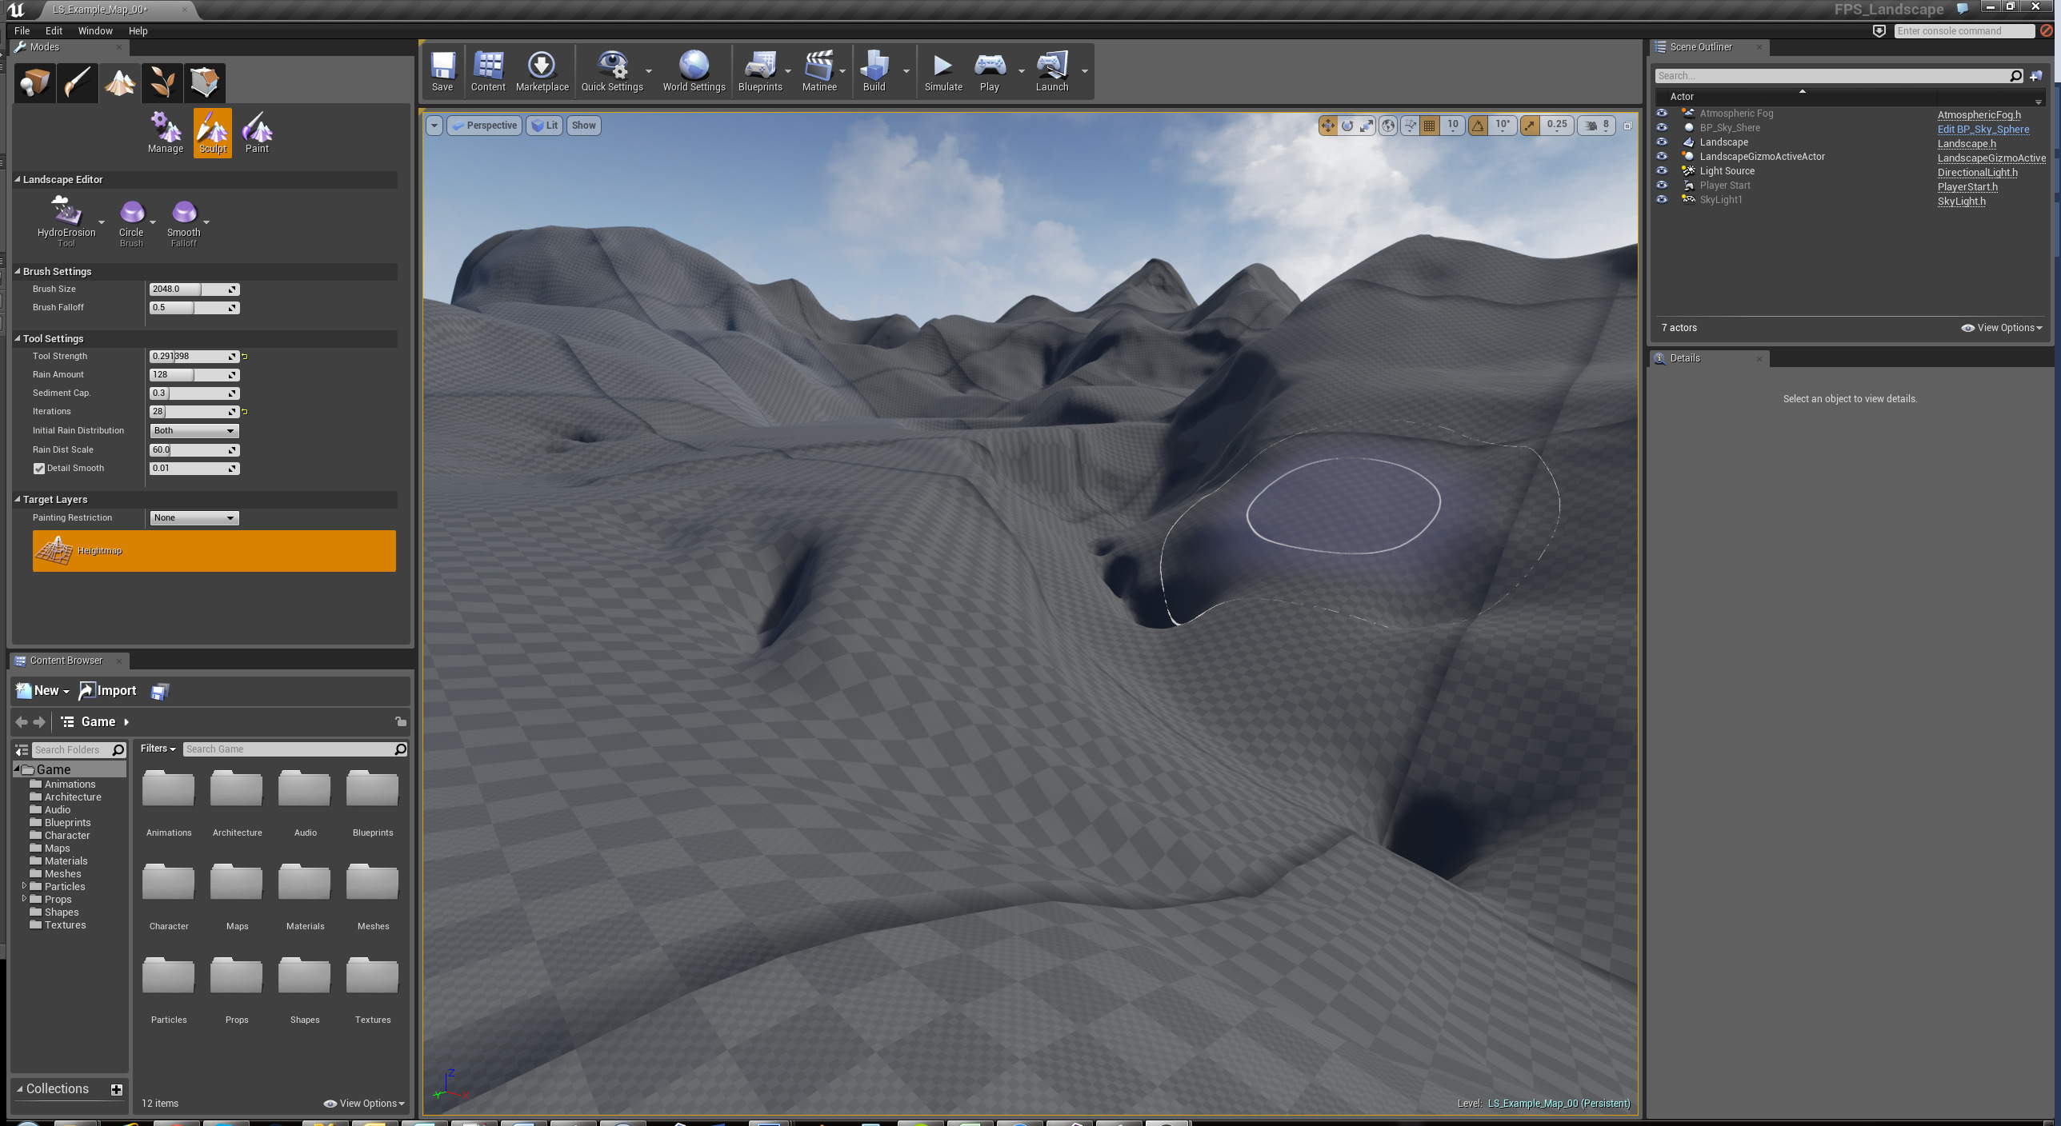Hide the Player Start actor
Screen dimensions: 2061x1126
pyautogui.click(x=1662, y=185)
